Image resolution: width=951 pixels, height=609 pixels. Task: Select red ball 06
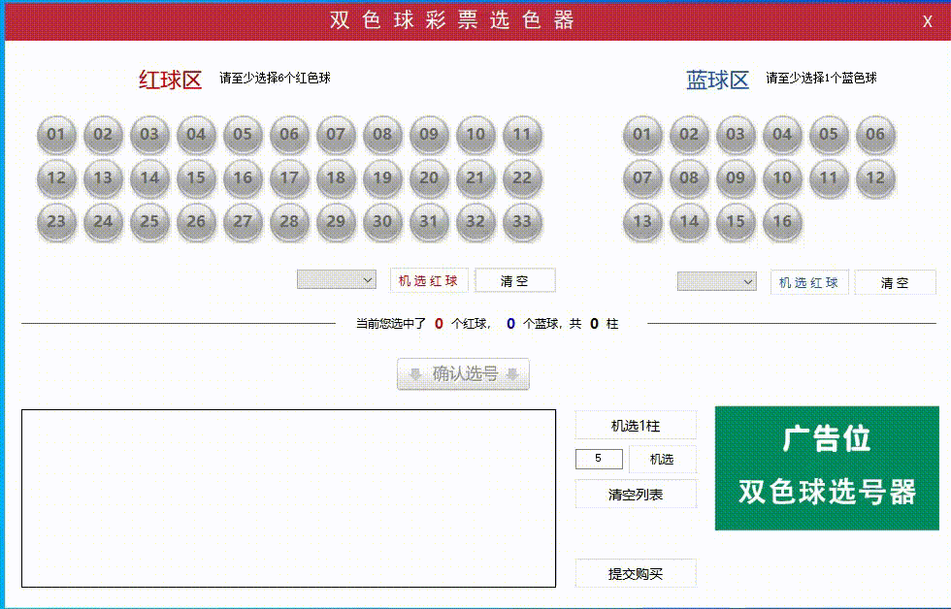coord(289,135)
